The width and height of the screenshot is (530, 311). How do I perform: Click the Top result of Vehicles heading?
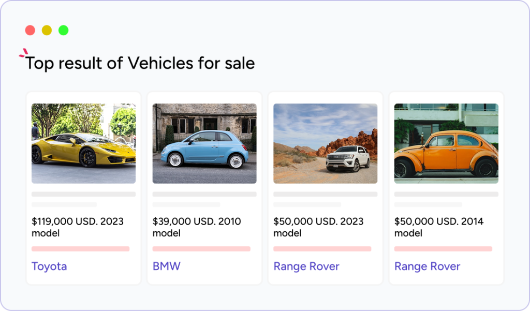point(140,63)
